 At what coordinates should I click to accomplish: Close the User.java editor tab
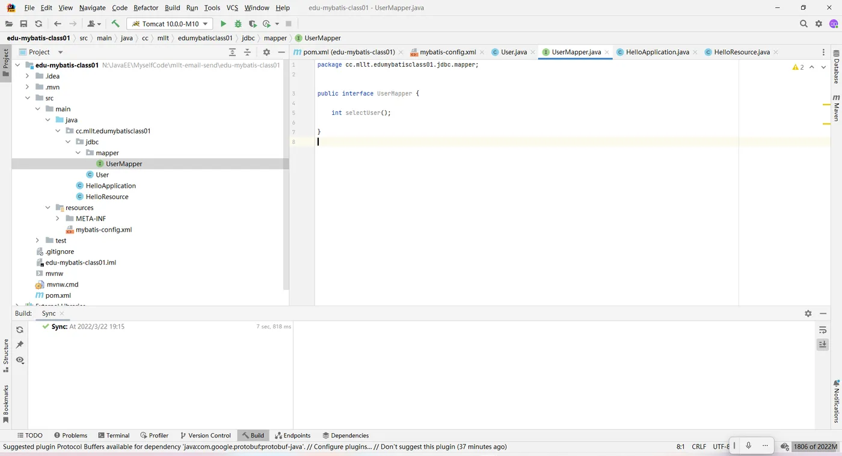pos(533,52)
